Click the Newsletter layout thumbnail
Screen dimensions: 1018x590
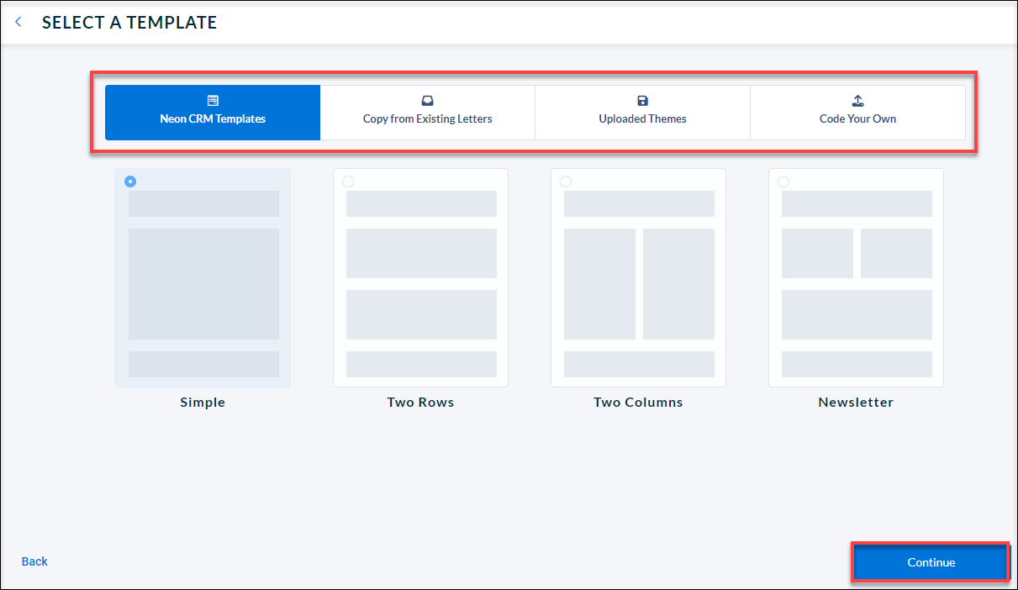(x=857, y=278)
